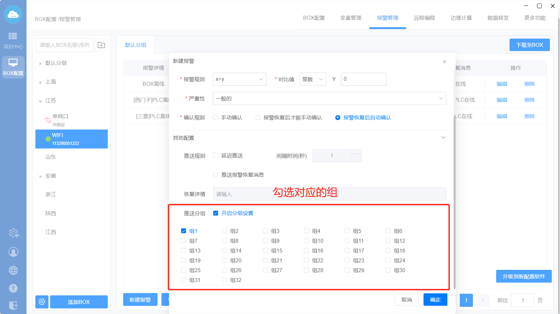Enable the 延迟推送 checkbox

(215, 156)
